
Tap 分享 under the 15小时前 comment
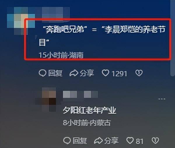coord(87,73)
